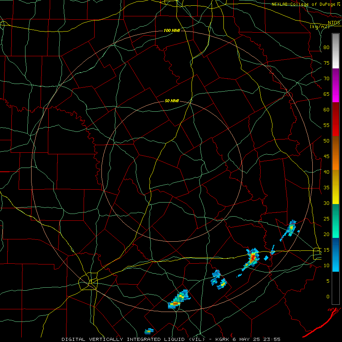
Task: Click the scale value 15
Action: [326, 250]
